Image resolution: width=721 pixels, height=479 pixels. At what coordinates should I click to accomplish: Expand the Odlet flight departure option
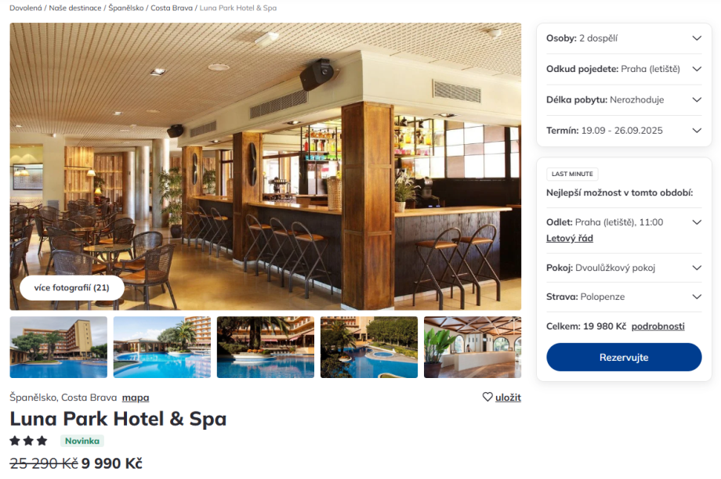(x=624, y=222)
